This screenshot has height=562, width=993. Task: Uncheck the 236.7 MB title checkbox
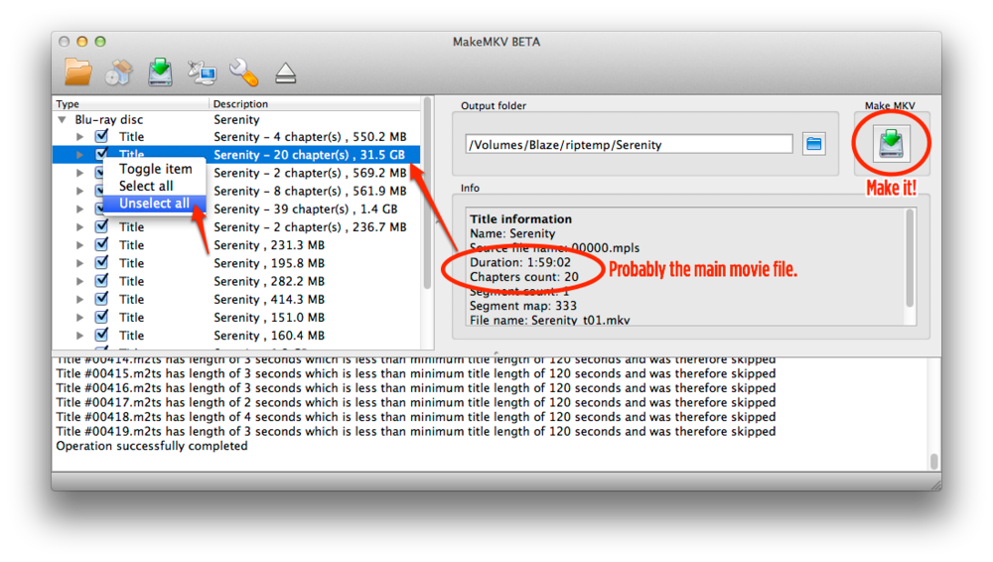(x=101, y=226)
